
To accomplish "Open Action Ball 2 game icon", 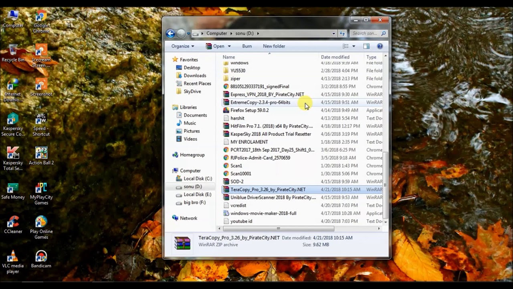I will pyautogui.click(x=41, y=156).
